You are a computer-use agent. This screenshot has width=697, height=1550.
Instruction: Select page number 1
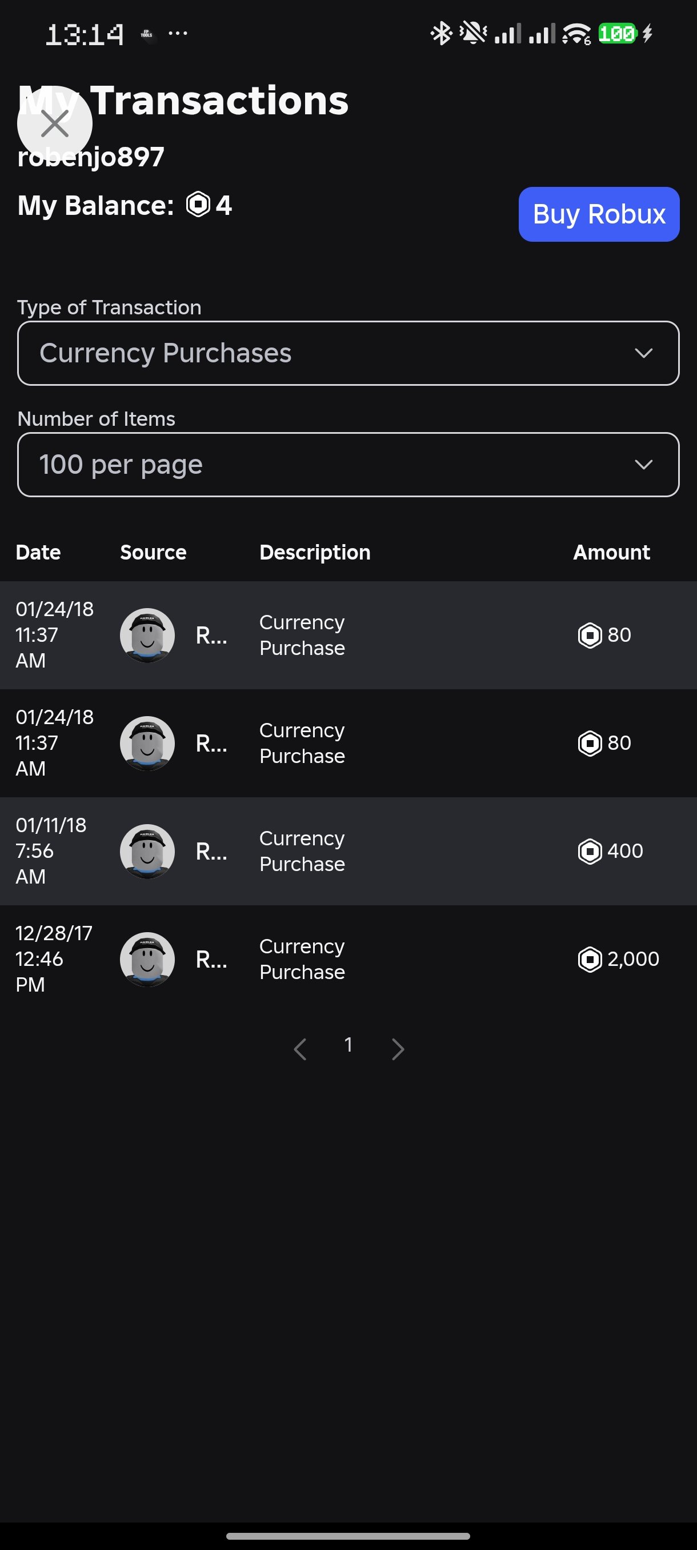click(x=348, y=1045)
